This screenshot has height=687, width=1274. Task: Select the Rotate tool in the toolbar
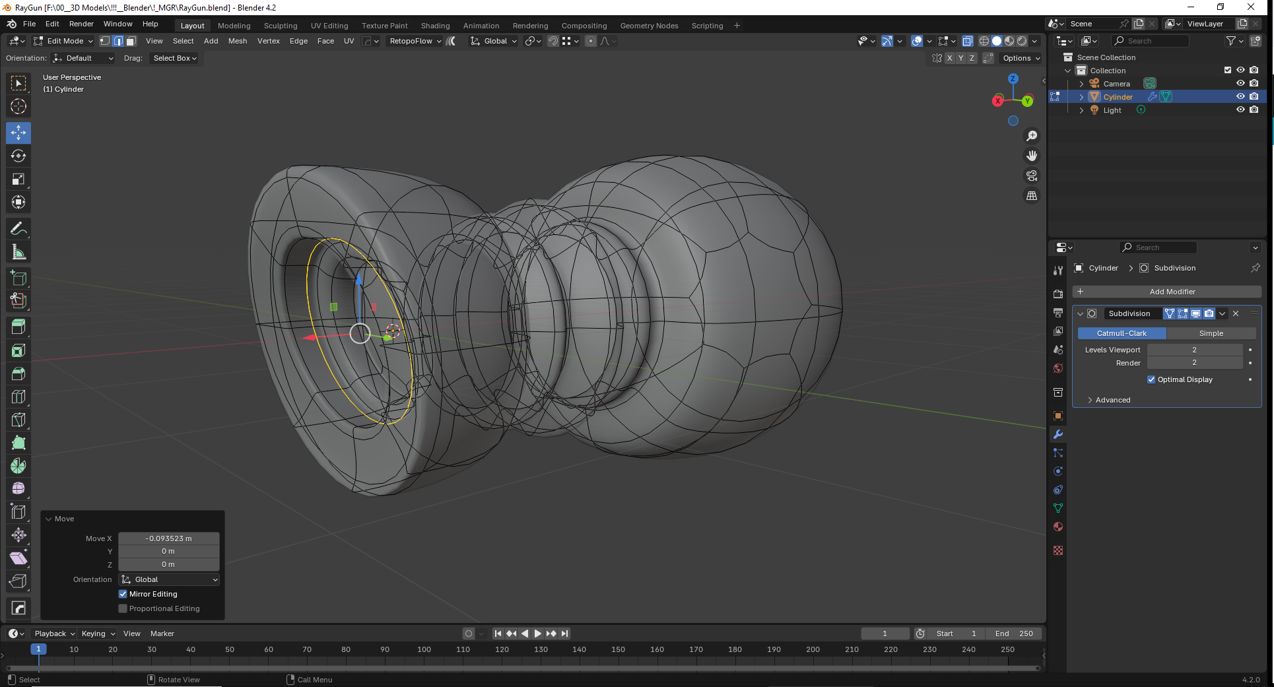[18, 156]
